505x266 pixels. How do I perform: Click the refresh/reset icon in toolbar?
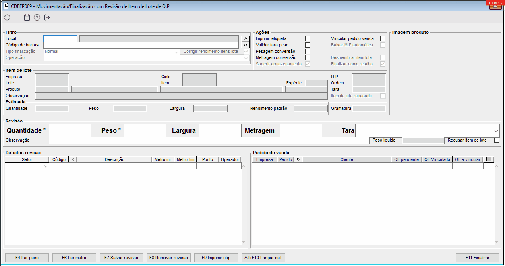pyautogui.click(x=7, y=17)
